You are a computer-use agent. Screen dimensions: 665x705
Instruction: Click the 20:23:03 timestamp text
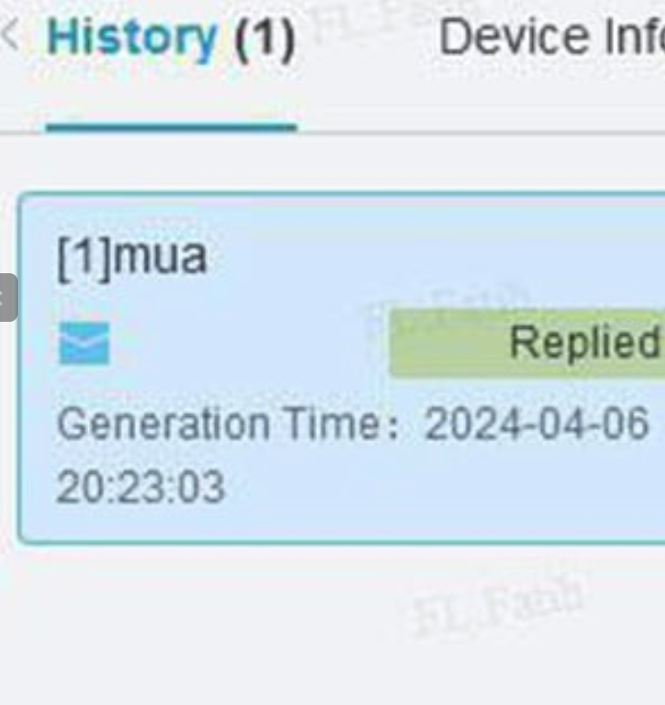141,488
